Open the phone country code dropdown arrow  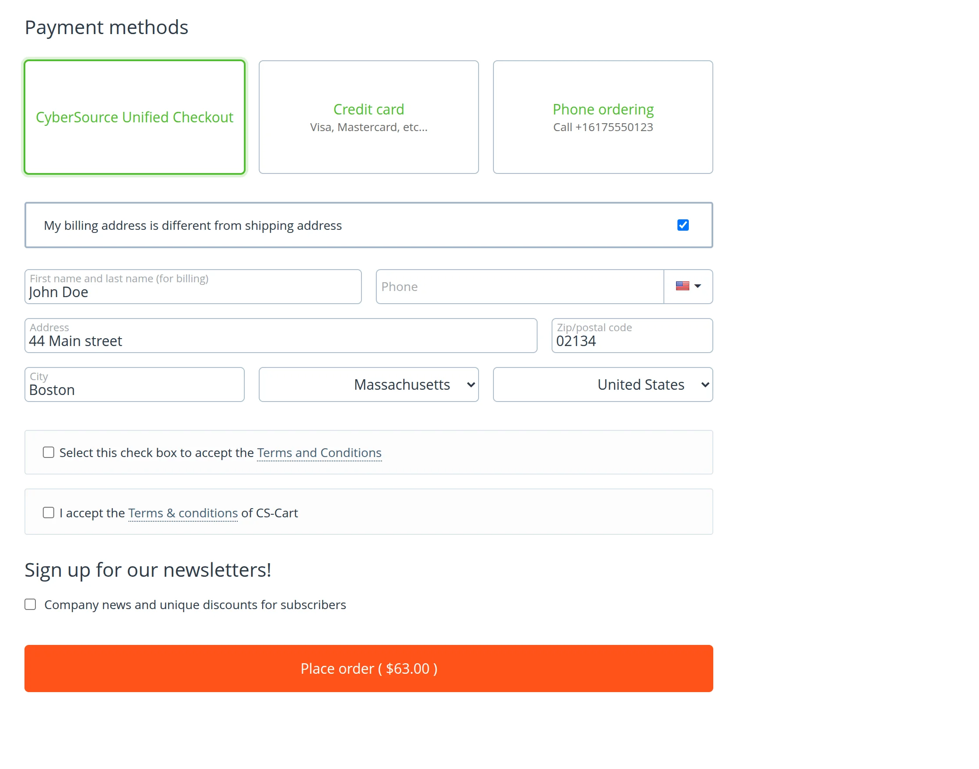tap(698, 286)
